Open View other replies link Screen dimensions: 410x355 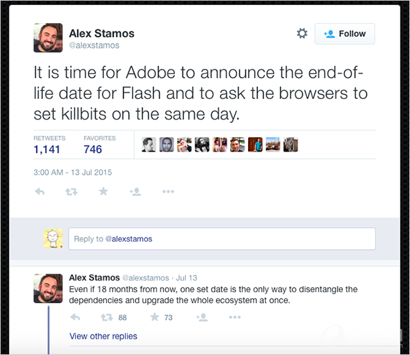tap(103, 336)
